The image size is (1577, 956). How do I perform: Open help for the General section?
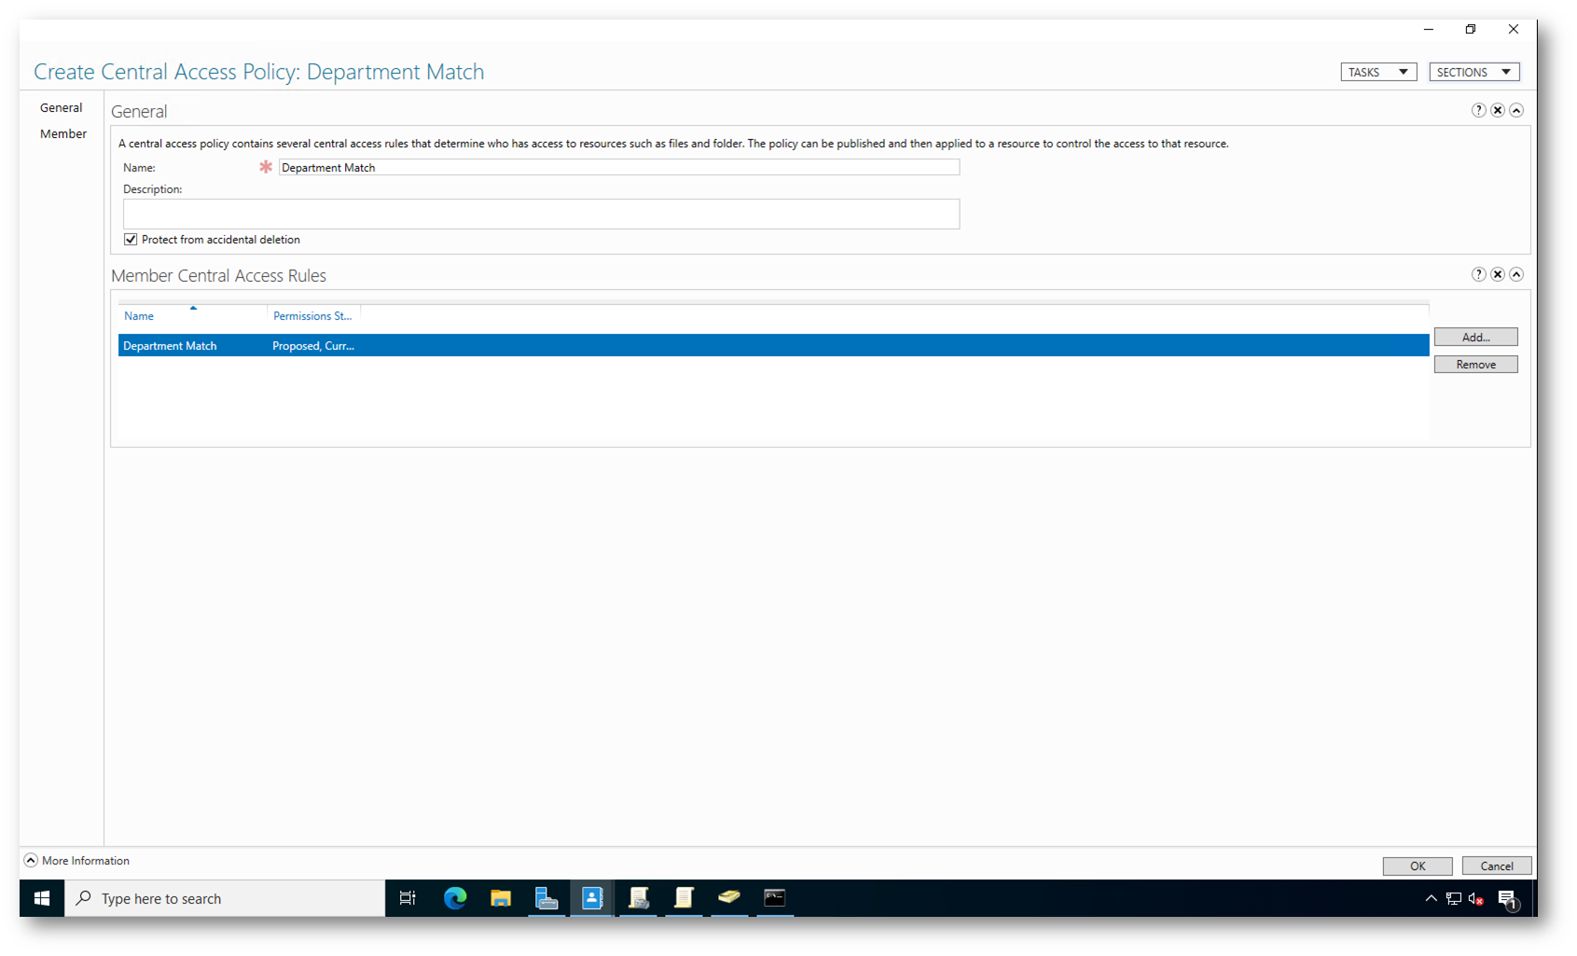pos(1478,110)
